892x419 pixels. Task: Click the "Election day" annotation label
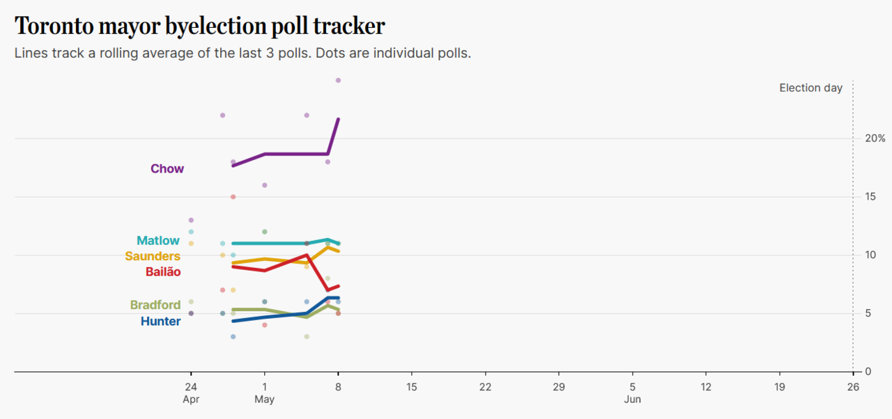[810, 88]
